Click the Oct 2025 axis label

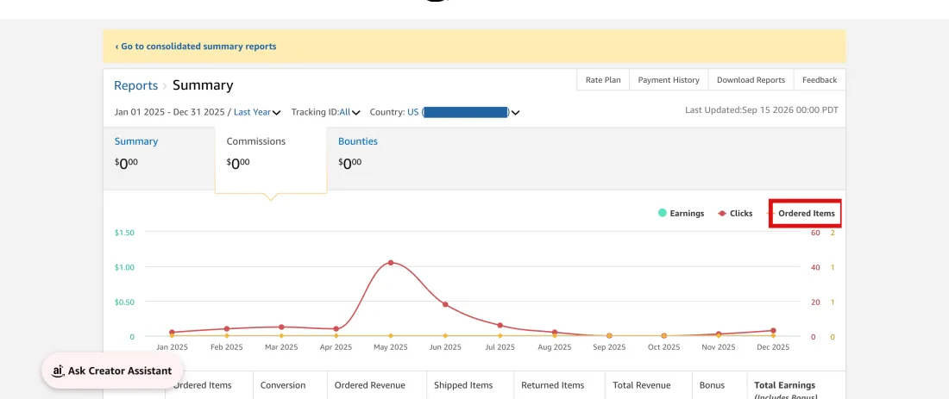(664, 347)
